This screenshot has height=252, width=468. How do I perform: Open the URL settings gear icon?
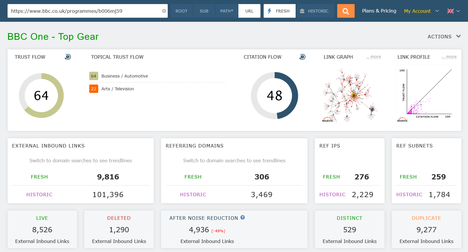click(x=164, y=11)
